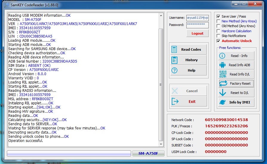This screenshot has height=164, width=267.
Task: Click the Exit door arrow icon
Action: coord(175,101)
